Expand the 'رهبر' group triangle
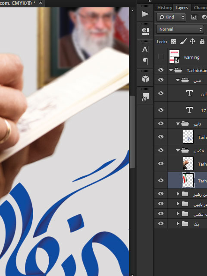 [178, 194]
